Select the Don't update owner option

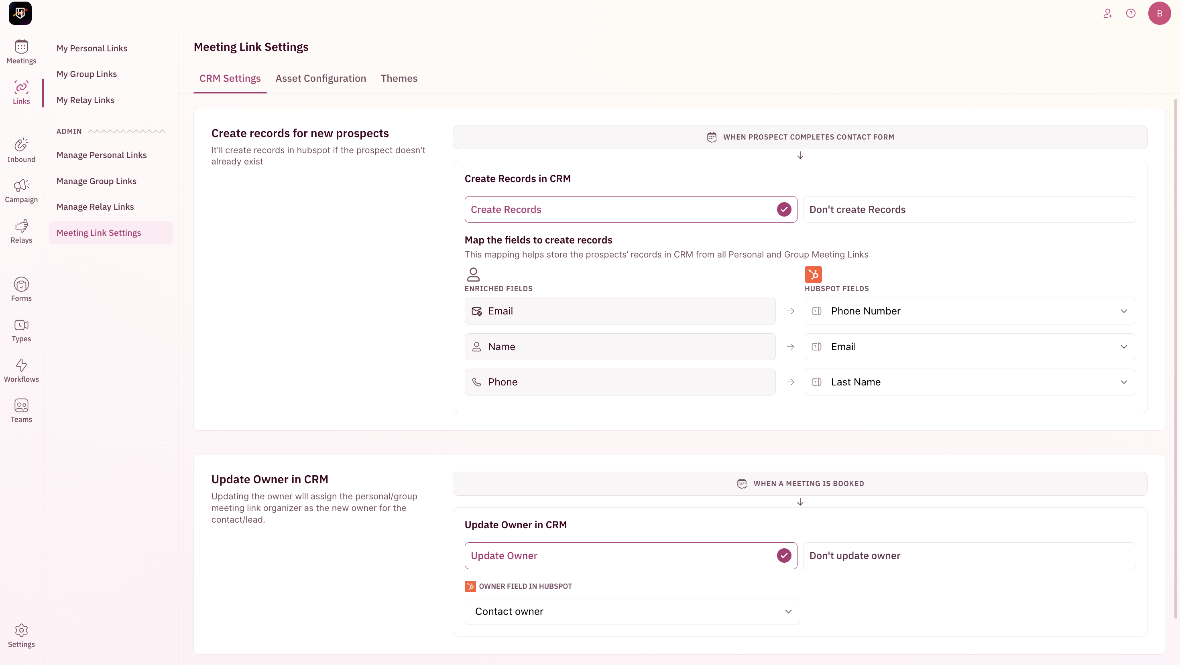point(969,555)
